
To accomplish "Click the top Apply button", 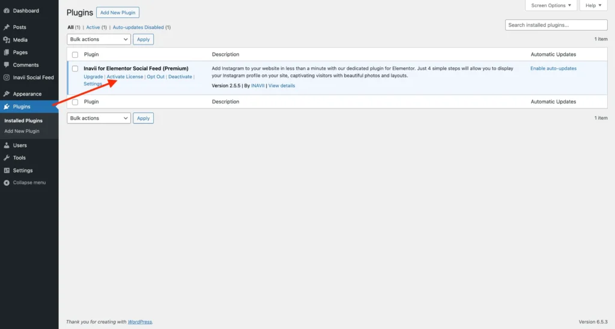I will point(143,39).
